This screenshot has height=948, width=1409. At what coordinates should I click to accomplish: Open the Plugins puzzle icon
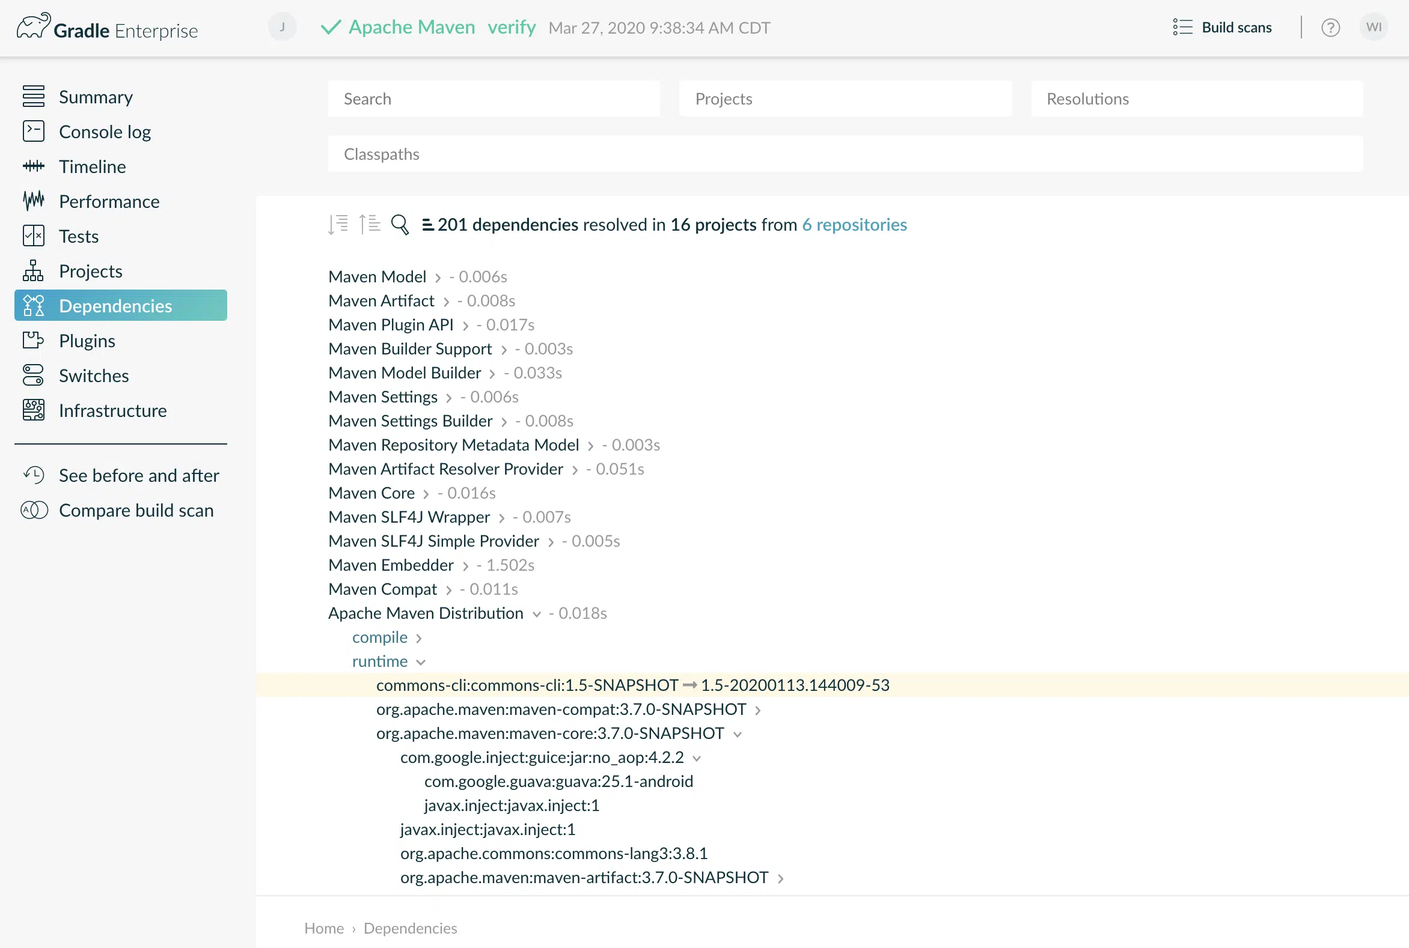click(33, 341)
